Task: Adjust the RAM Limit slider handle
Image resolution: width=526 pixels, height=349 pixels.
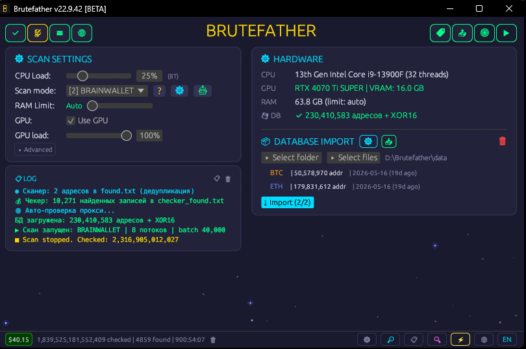Action: pyautogui.click(x=92, y=106)
